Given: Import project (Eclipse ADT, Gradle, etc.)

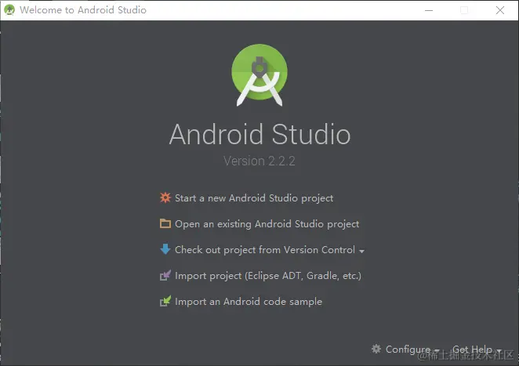Looking at the screenshot, I should pos(268,276).
